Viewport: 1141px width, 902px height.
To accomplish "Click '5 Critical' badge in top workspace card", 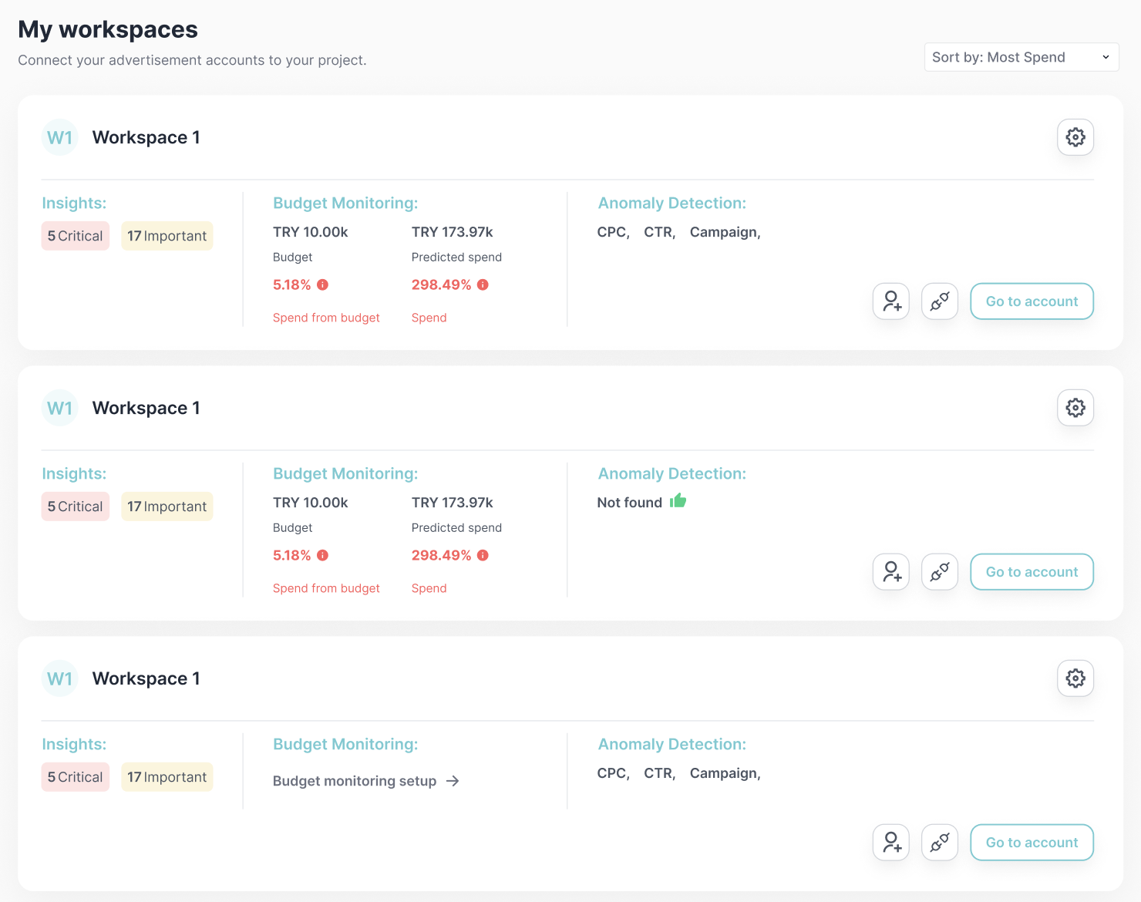I will point(76,236).
